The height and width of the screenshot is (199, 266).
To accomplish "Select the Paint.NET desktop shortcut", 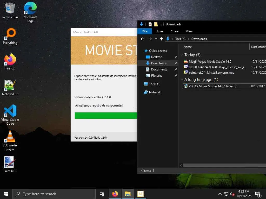I will (10, 164).
